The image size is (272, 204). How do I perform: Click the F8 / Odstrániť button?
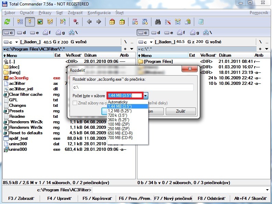[211, 199]
